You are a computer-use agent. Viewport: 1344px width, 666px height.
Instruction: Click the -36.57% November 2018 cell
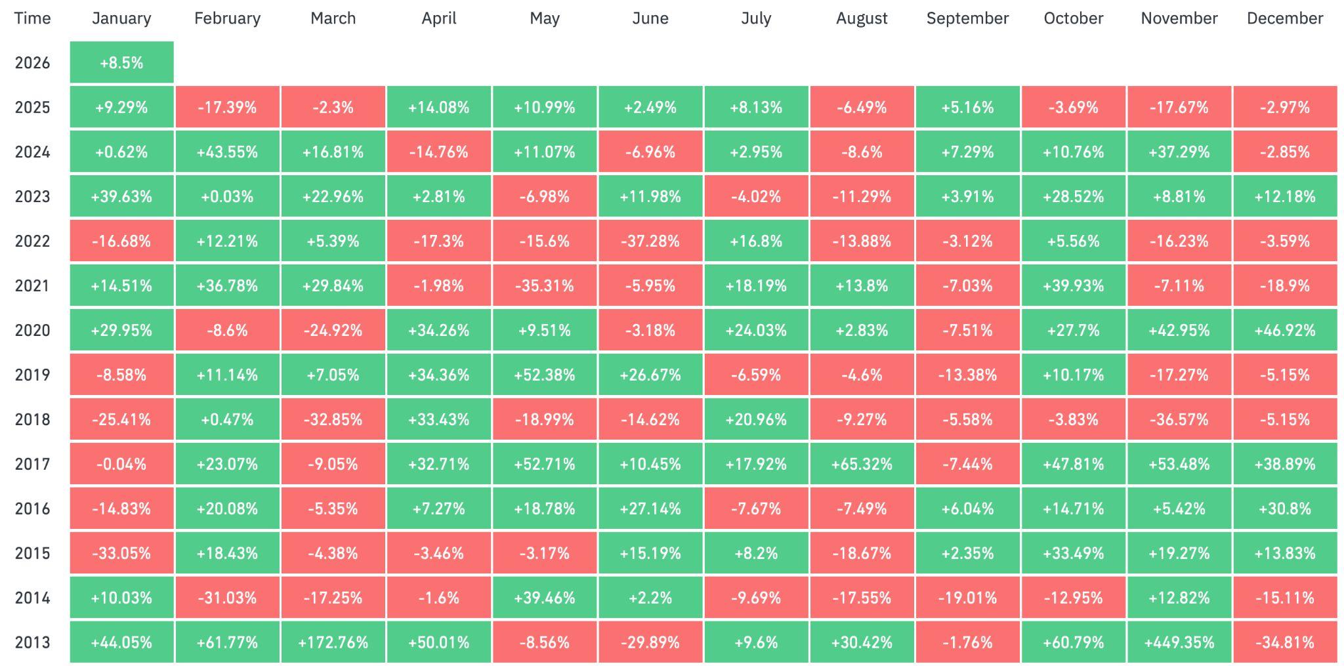pyautogui.click(x=1179, y=420)
